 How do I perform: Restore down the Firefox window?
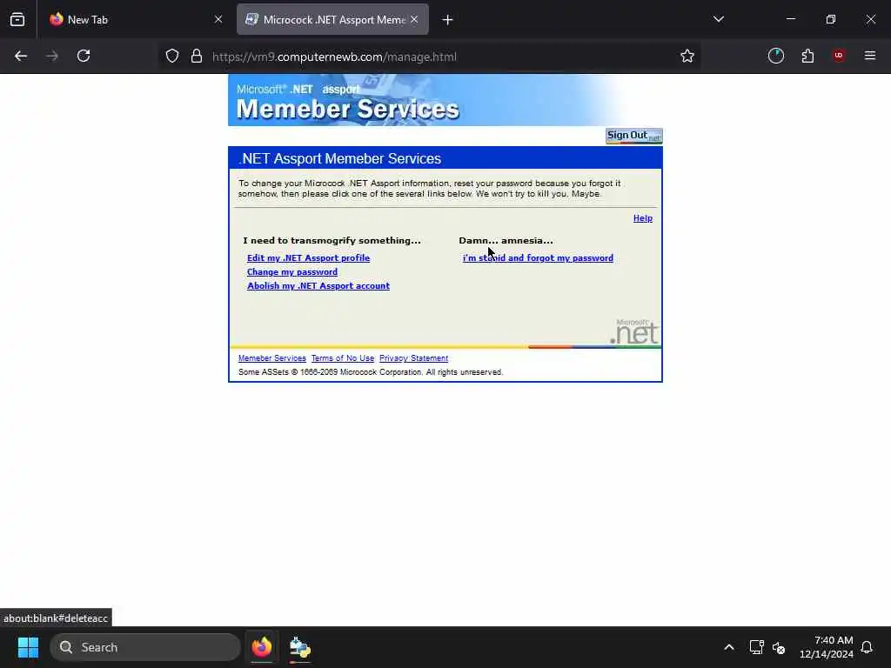[831, 19]
